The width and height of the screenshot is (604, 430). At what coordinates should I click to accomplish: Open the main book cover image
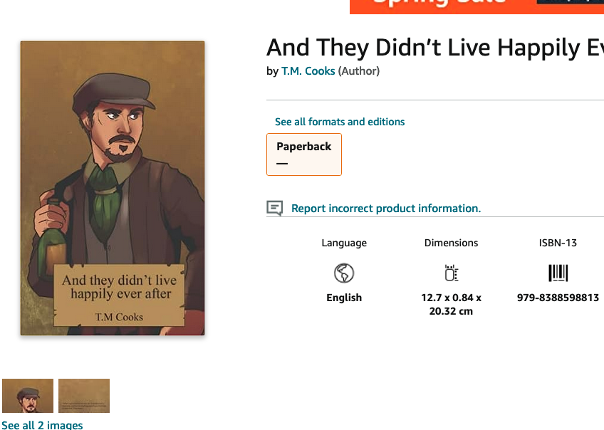[113, 188]
